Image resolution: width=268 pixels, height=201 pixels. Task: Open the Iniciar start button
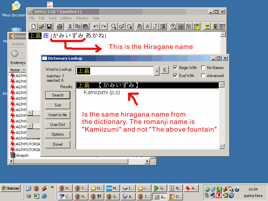11,188
